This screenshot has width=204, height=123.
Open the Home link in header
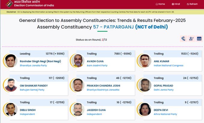click(160, 4)
